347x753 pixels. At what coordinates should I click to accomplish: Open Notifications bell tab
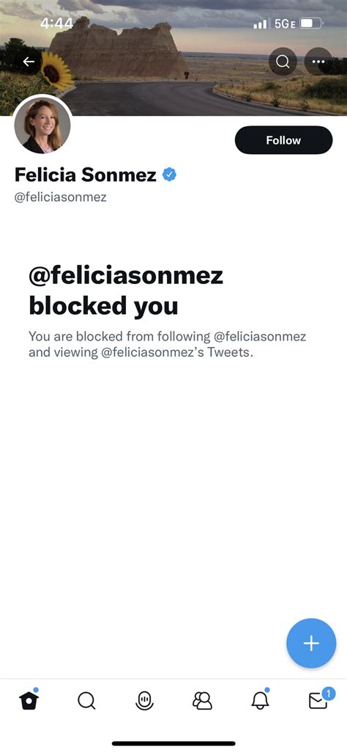(x=261, y=700)
